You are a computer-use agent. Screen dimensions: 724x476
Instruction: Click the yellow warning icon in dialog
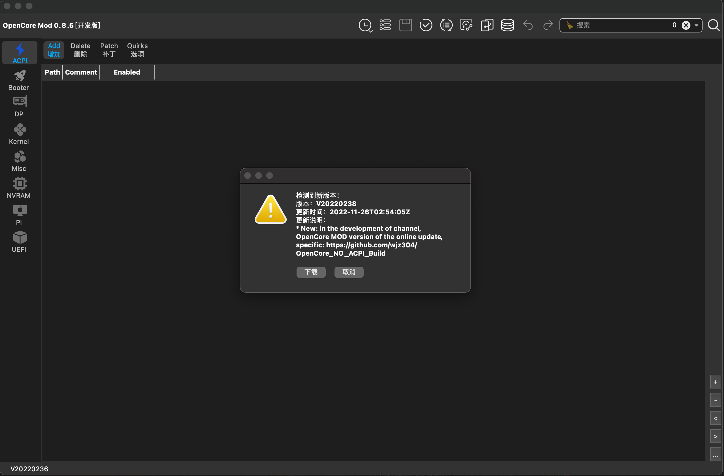tap(270, 209)
